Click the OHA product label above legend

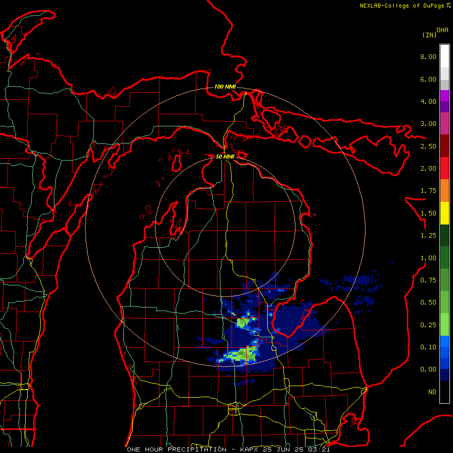(442, 30)
